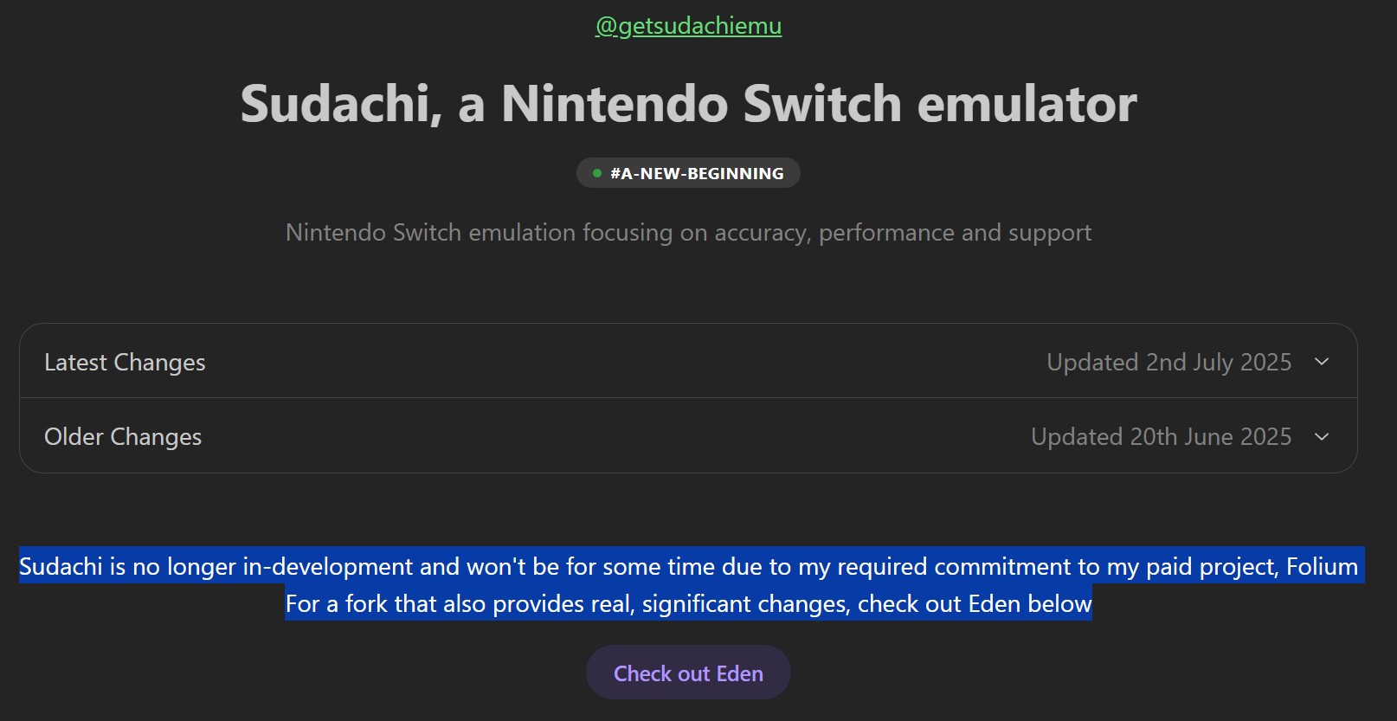The image size is (1397, 721).
Task: Open the @getsudachiemu link
Action: (688, 26)
